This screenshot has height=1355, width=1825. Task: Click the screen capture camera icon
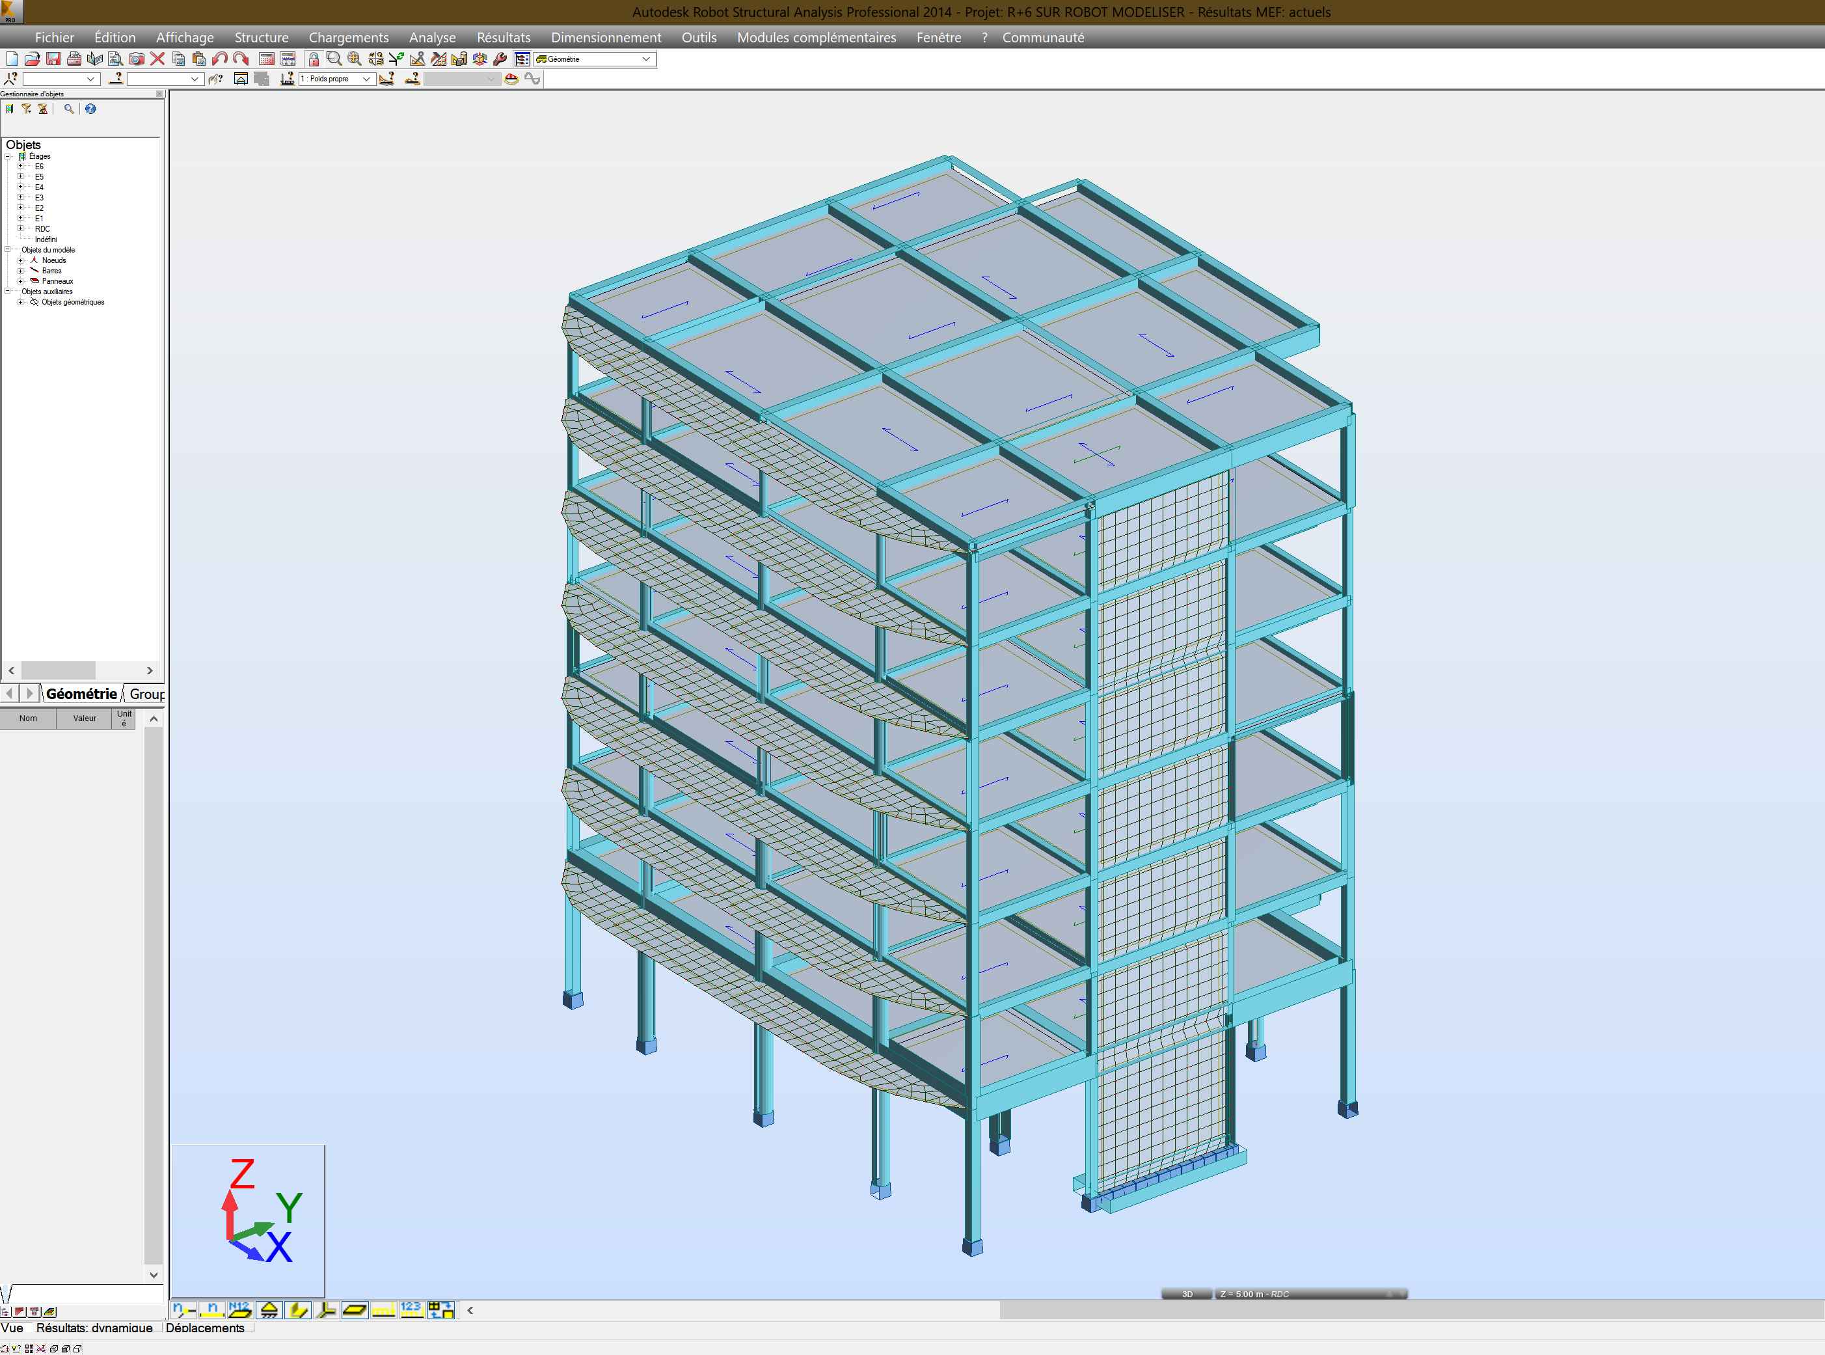(x=136, y=59)
